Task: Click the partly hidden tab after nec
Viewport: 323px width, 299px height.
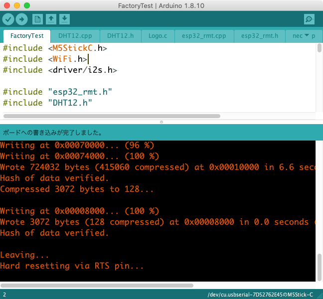Action: pos(313,36)
